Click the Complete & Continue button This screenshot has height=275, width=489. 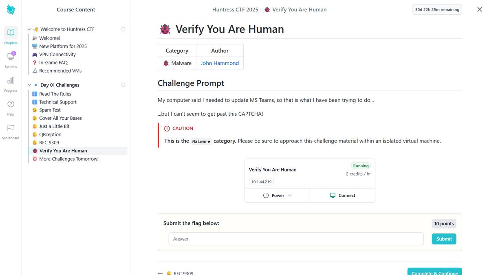[434, 272]
